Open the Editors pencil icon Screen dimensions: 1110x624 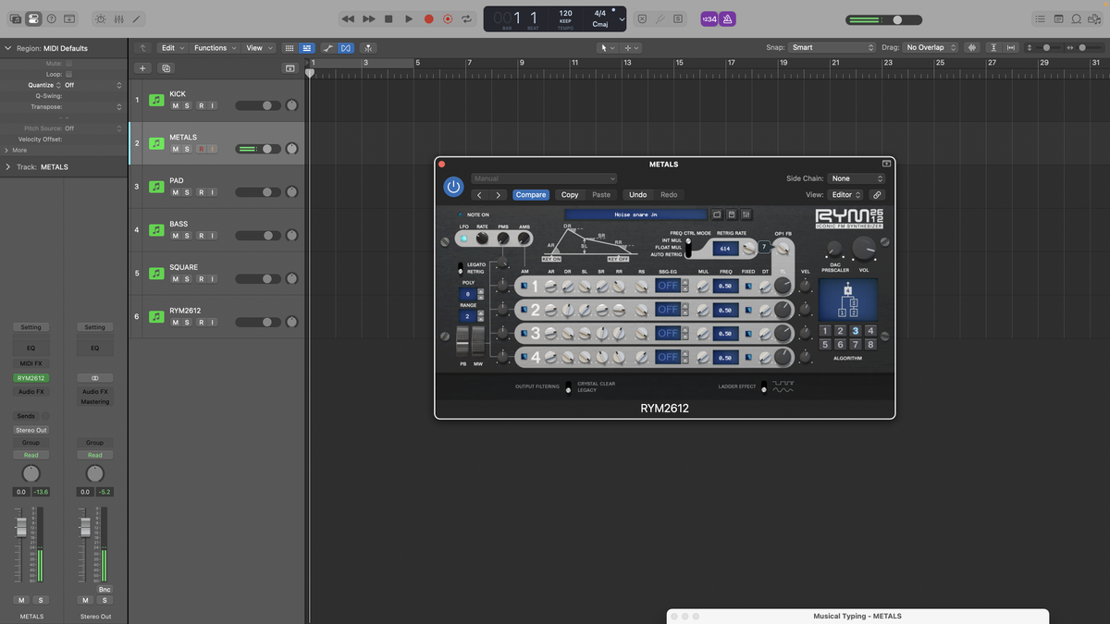pyautogui.click(x=137, y=18)
